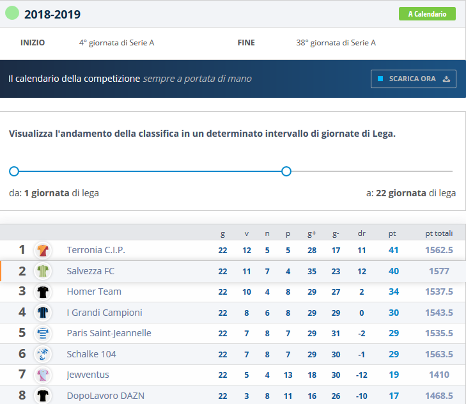Screen dimensions: 466x404
Task: Open the Schalke 104 team link
Action: tap(91, 354)
